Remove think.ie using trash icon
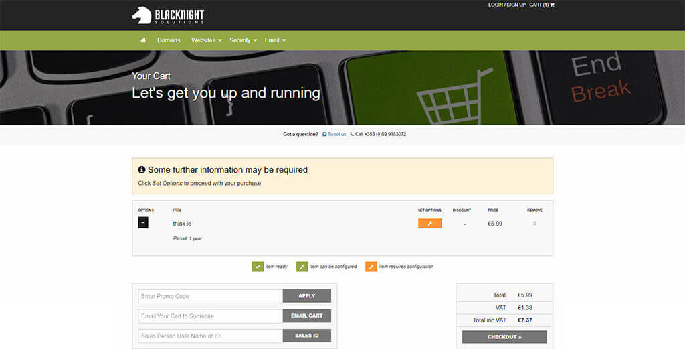Screen dimensions: 685x349 [x=534, y=224]
